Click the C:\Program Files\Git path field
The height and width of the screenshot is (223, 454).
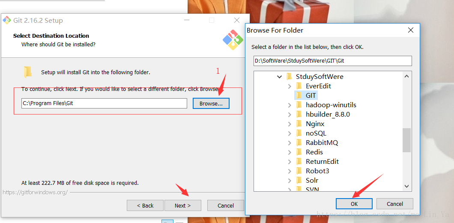coord(104,103)
